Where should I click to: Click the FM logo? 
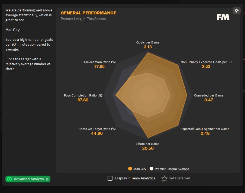coord(223,17)
